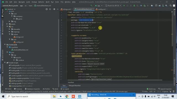Click the Make Project hammer icon
This screenshot has width=177, height=99.
tap(91, 5)
